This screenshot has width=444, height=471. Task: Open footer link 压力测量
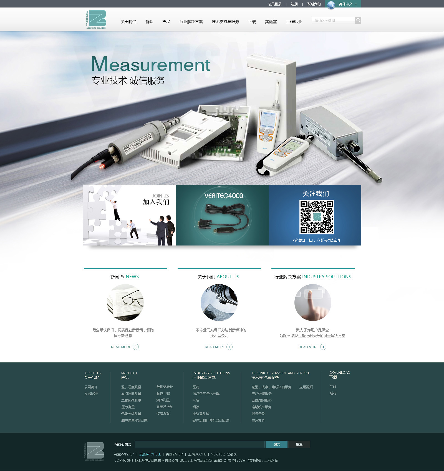[128, 407]
